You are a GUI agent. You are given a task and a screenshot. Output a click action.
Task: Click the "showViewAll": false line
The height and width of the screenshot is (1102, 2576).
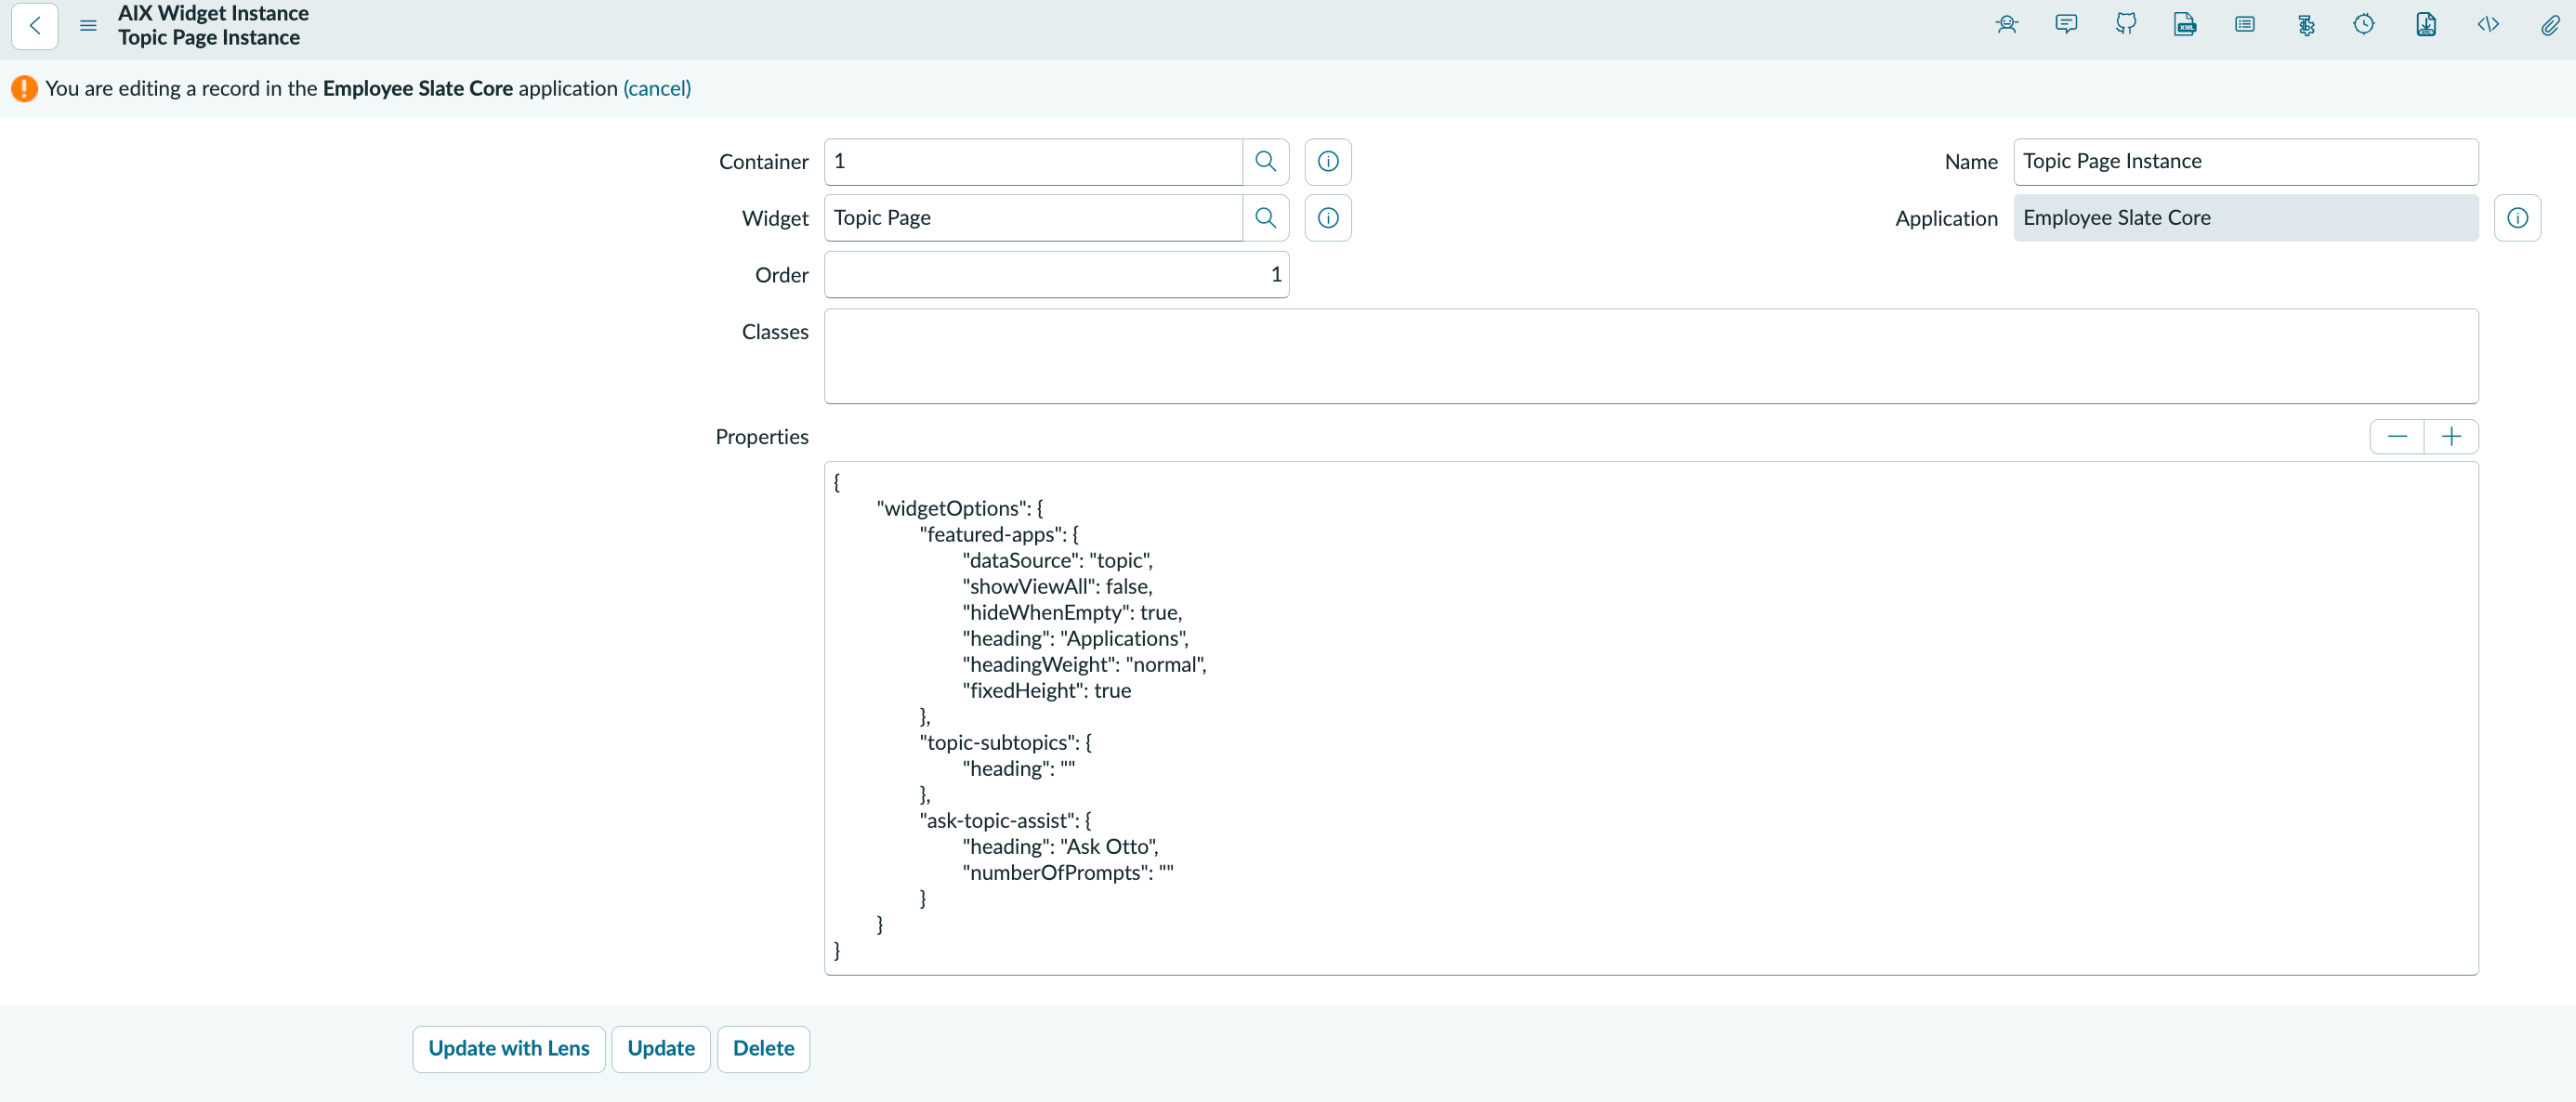pos(1057,586)
